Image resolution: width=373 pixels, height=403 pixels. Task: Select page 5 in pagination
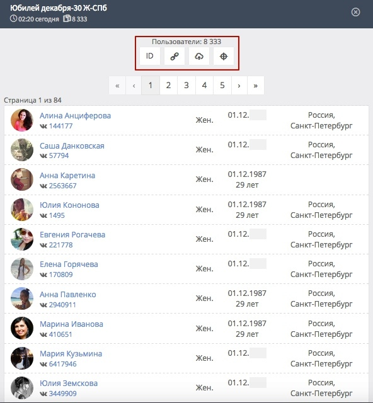222,86
